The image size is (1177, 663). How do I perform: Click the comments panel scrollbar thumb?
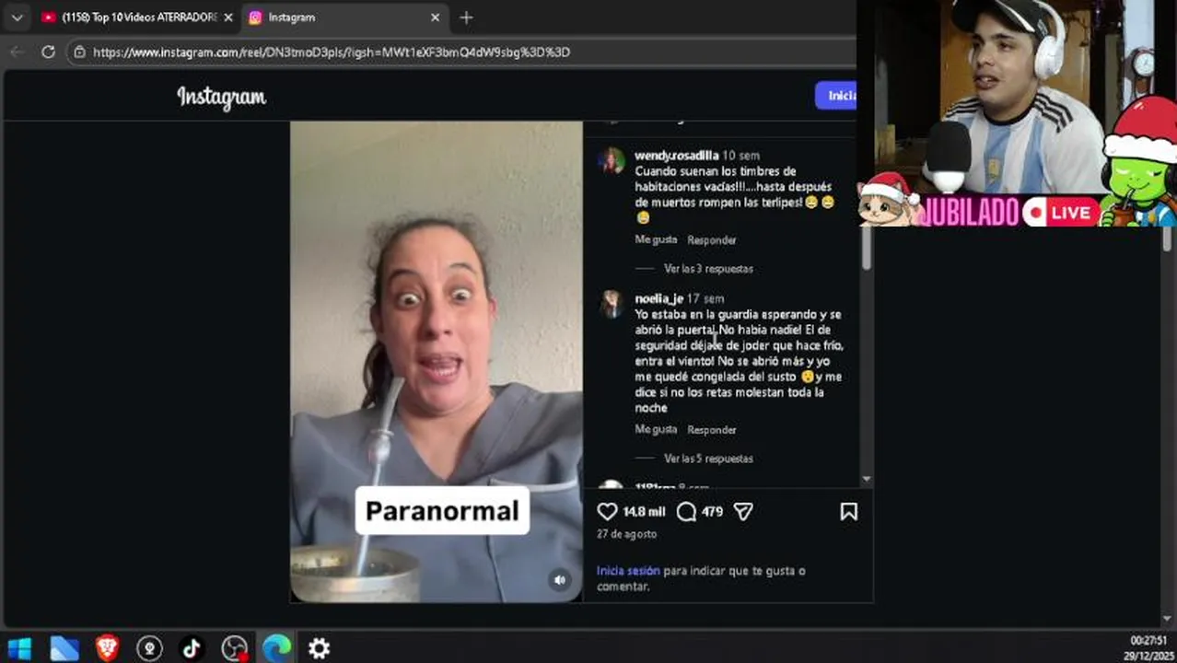(x=866, y=248)
